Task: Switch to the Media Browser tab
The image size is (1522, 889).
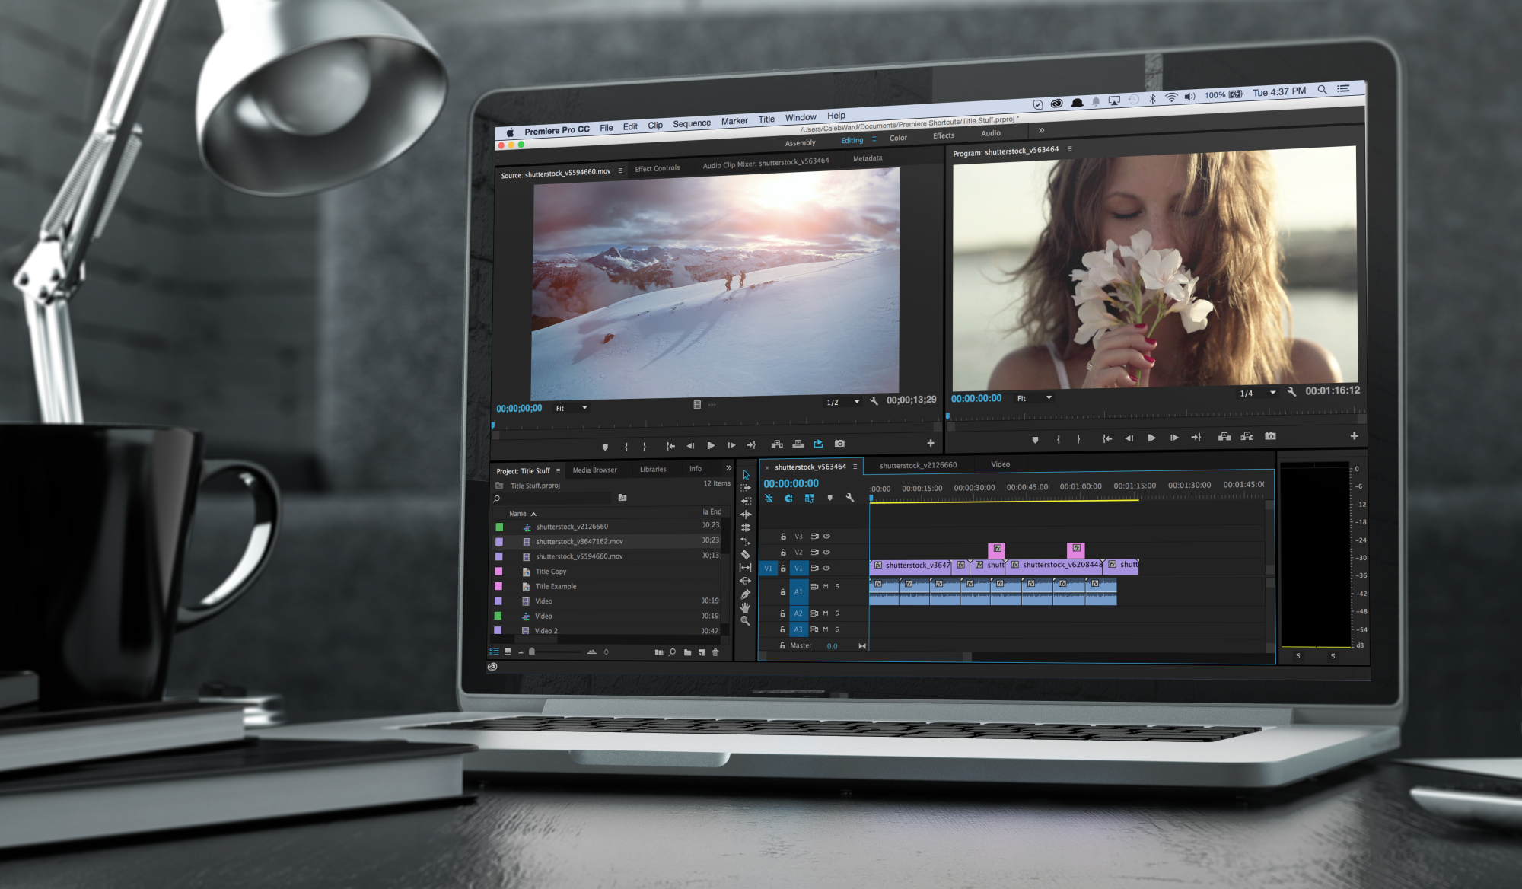Action: click(595, 470)
